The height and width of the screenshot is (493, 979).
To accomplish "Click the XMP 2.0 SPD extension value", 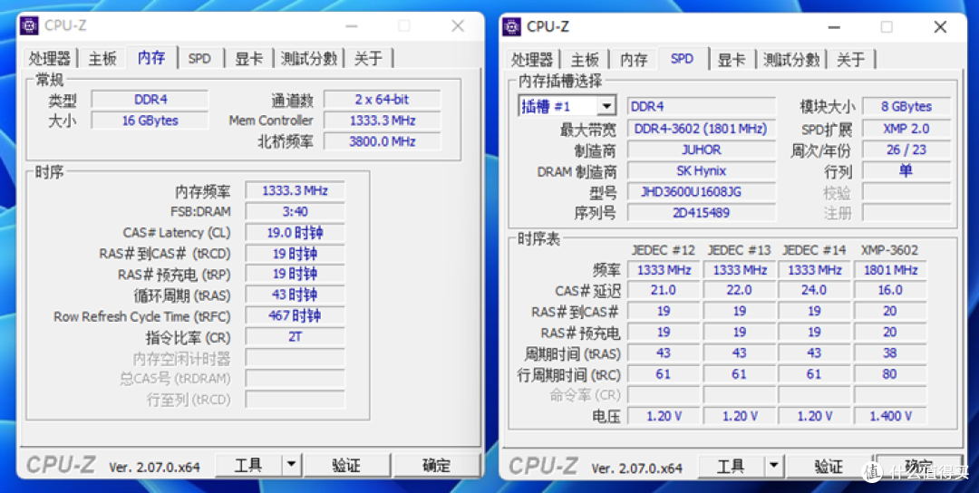I will [906, 129].
